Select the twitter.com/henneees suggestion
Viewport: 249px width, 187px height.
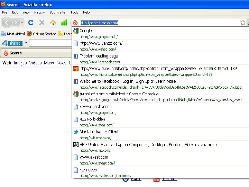(x=160, y=172)
